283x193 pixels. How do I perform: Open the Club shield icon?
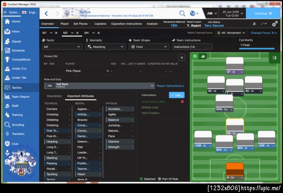click(7, 144)
